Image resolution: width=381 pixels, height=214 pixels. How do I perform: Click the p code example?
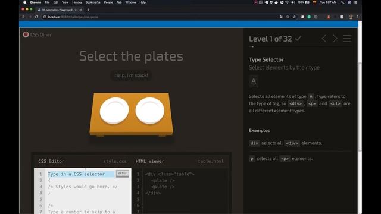click(252, 159)
